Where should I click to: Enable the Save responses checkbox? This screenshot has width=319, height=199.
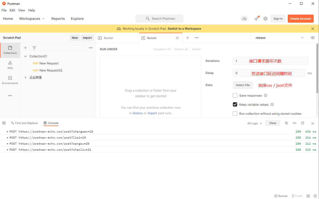click(235, 95)
